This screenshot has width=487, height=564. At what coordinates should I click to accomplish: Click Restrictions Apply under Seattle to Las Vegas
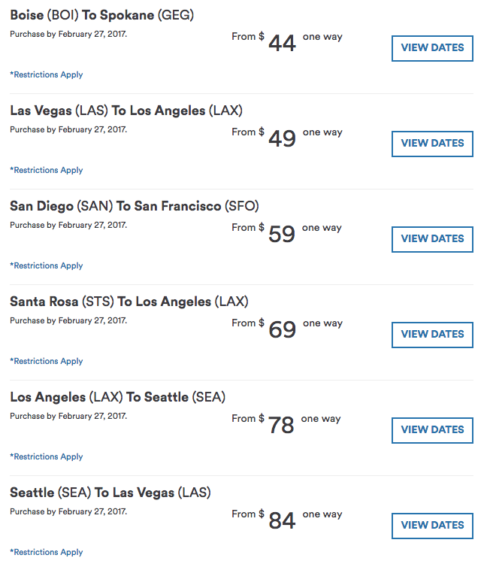47,552
